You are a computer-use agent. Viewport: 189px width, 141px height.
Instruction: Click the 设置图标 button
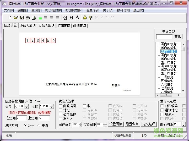click(116, 124)
